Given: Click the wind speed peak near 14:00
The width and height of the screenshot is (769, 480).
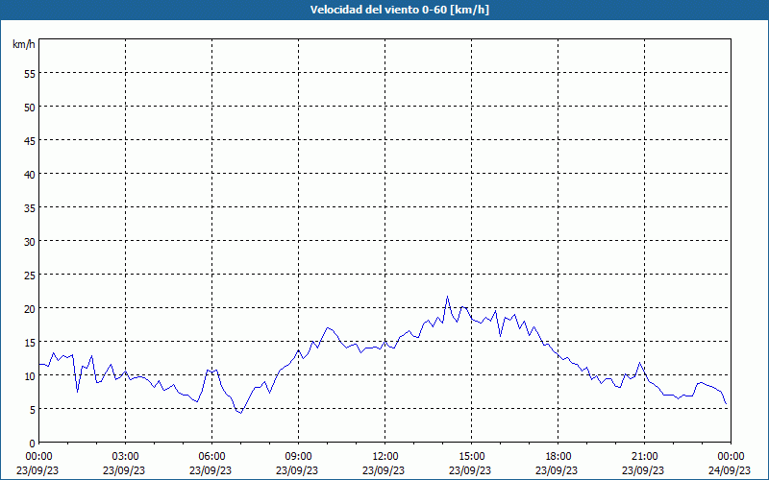Looking at the screenshot, I should [x=447, y=297].
